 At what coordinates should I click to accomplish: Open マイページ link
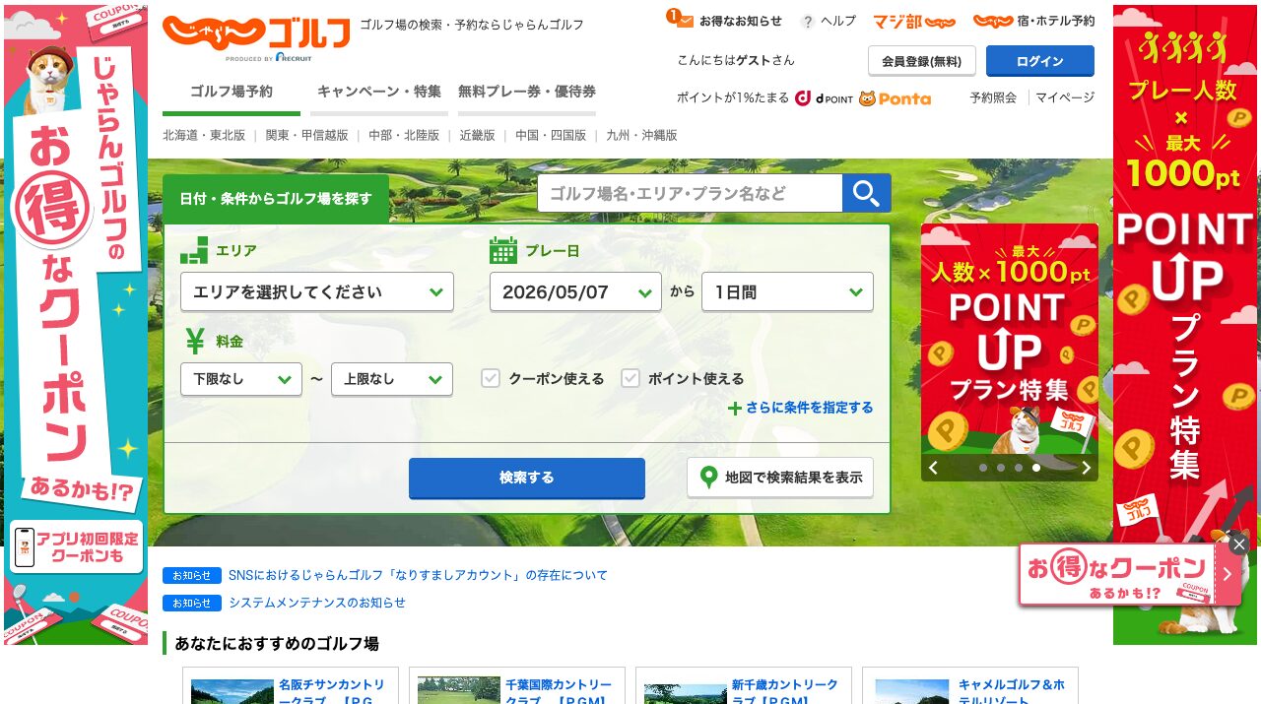(x=1065, y=97)
